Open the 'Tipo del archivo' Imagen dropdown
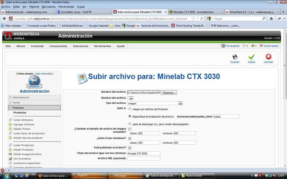 click(x=180, y=104)
